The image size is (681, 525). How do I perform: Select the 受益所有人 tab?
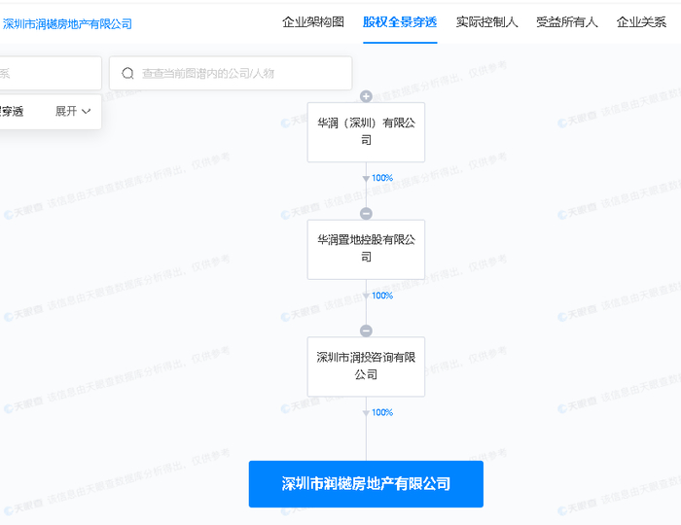point(567,22)
